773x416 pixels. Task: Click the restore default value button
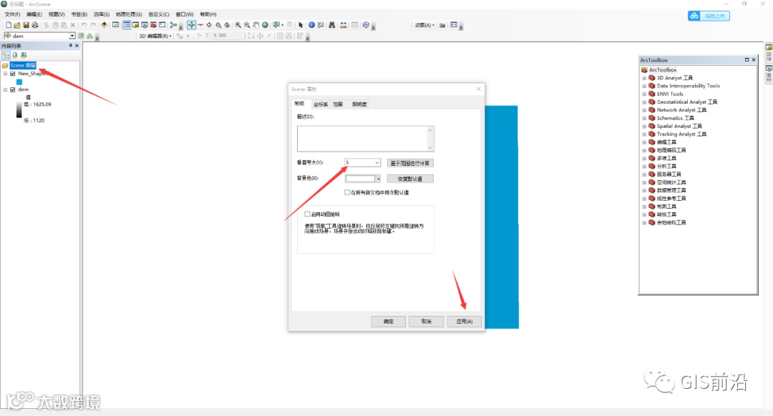410,179
